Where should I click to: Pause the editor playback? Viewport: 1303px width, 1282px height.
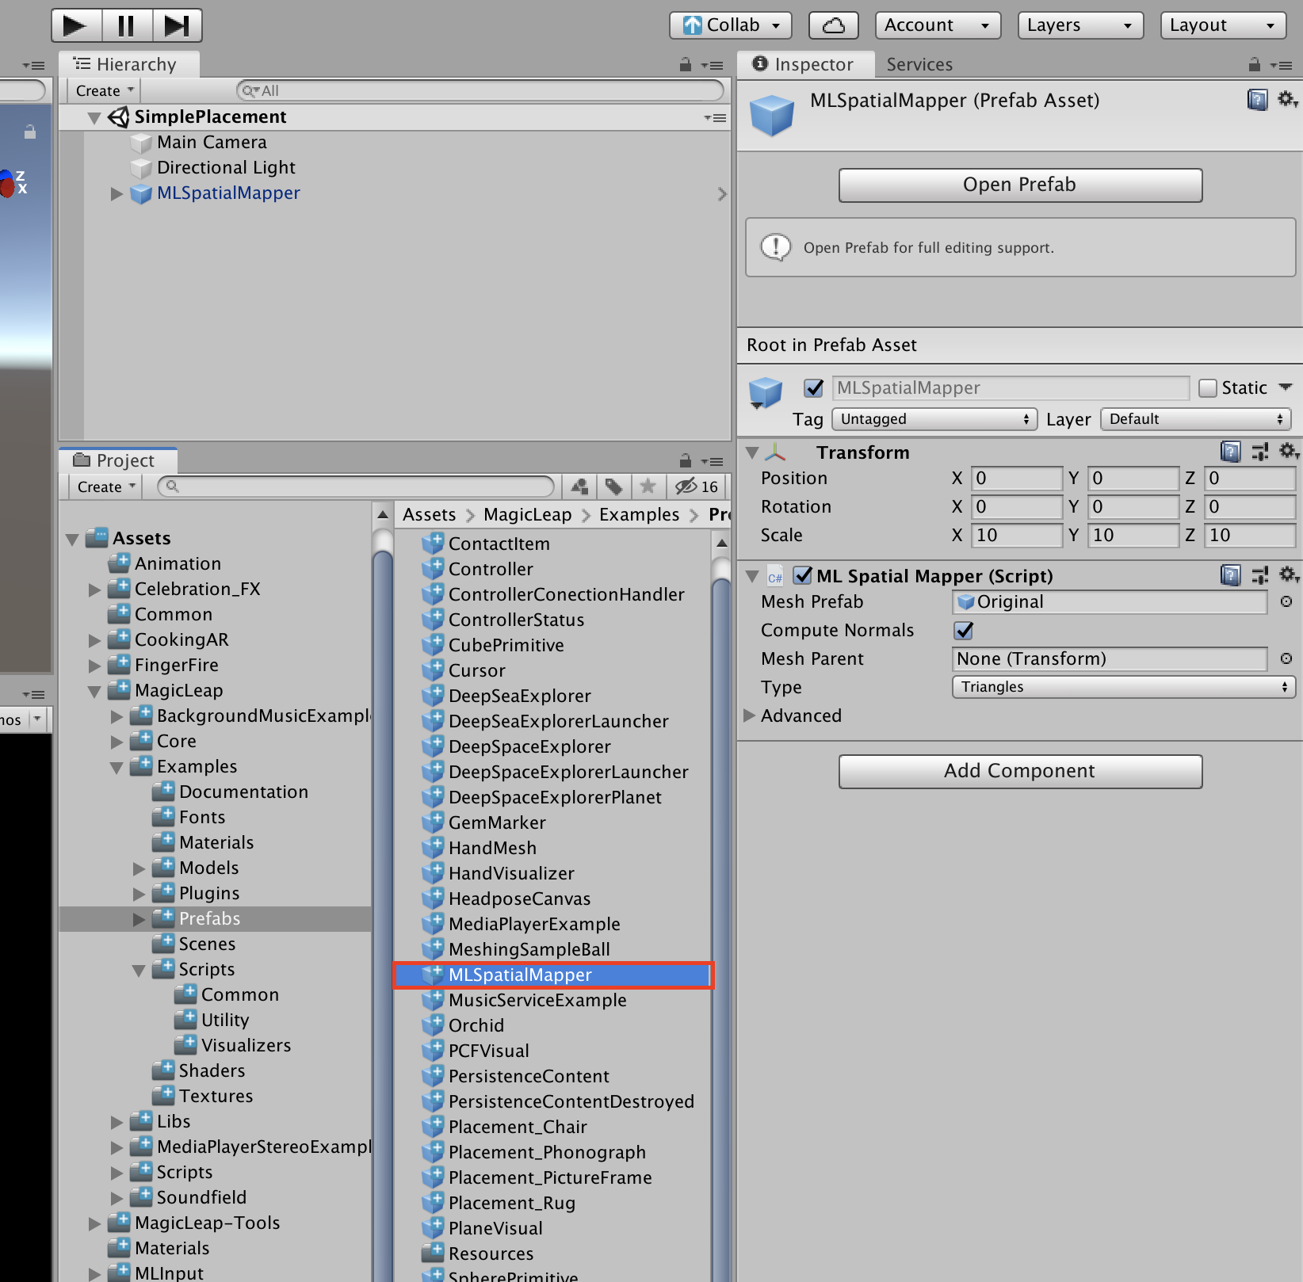[127, 25]
